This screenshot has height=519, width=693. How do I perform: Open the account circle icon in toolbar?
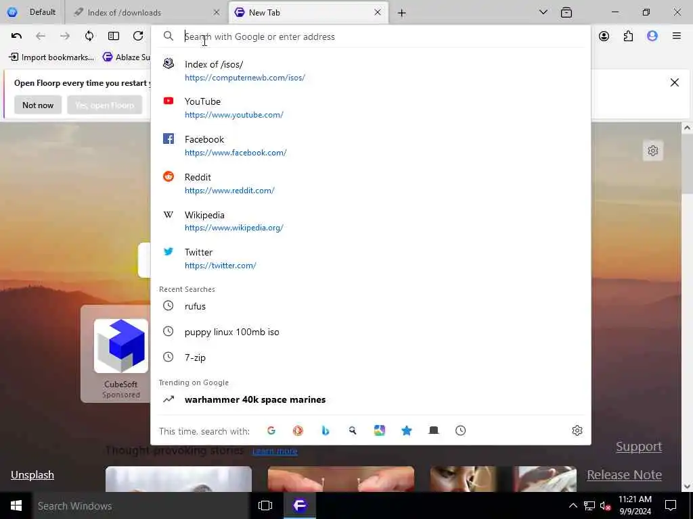[604, 36]
